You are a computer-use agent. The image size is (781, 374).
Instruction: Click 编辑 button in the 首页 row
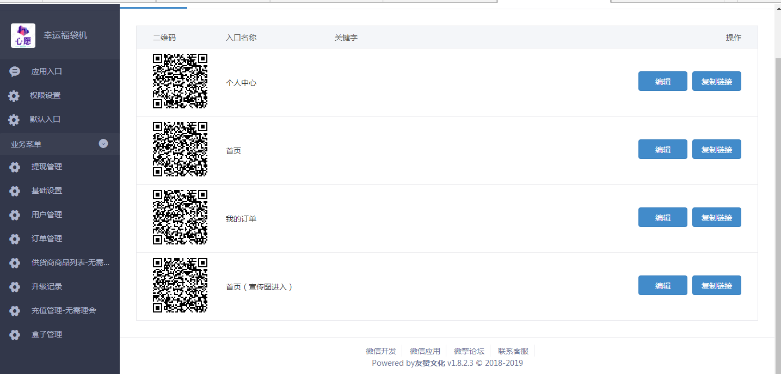pos(663,149)
